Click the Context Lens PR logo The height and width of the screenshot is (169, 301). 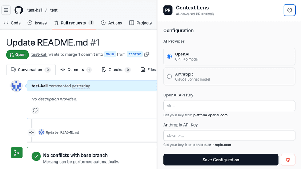168,10
